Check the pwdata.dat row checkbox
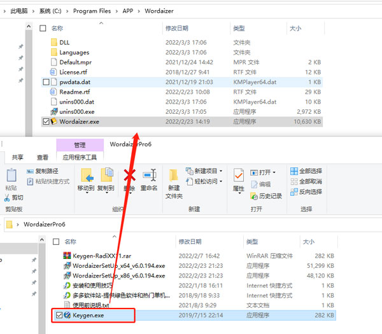Image resolution: width=382 pixels, height=334 pixels. (x=46, y=82)
